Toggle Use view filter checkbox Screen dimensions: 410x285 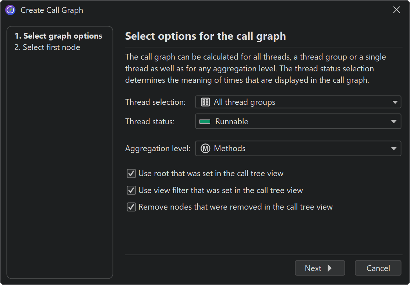(x=131, y=190)
